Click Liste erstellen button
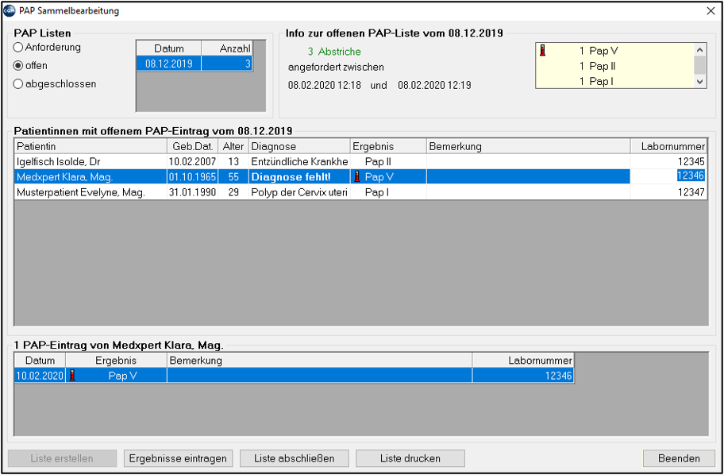 tap(62, 458)
